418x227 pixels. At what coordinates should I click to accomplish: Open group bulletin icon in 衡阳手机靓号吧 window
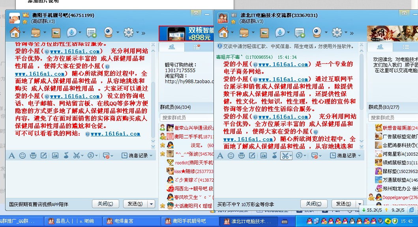(91, 33)
